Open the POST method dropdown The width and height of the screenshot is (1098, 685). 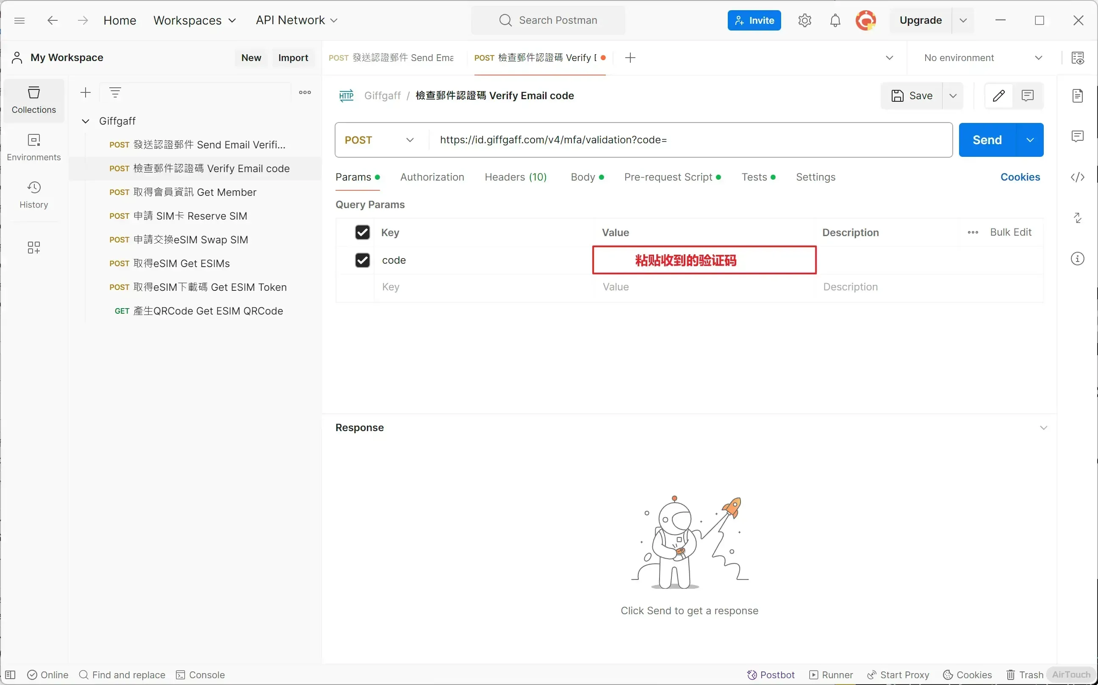tap(380, 140)
